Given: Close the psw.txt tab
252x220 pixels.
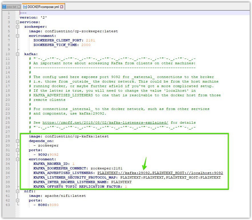Looking at the screenshot, I should point(19,7).
